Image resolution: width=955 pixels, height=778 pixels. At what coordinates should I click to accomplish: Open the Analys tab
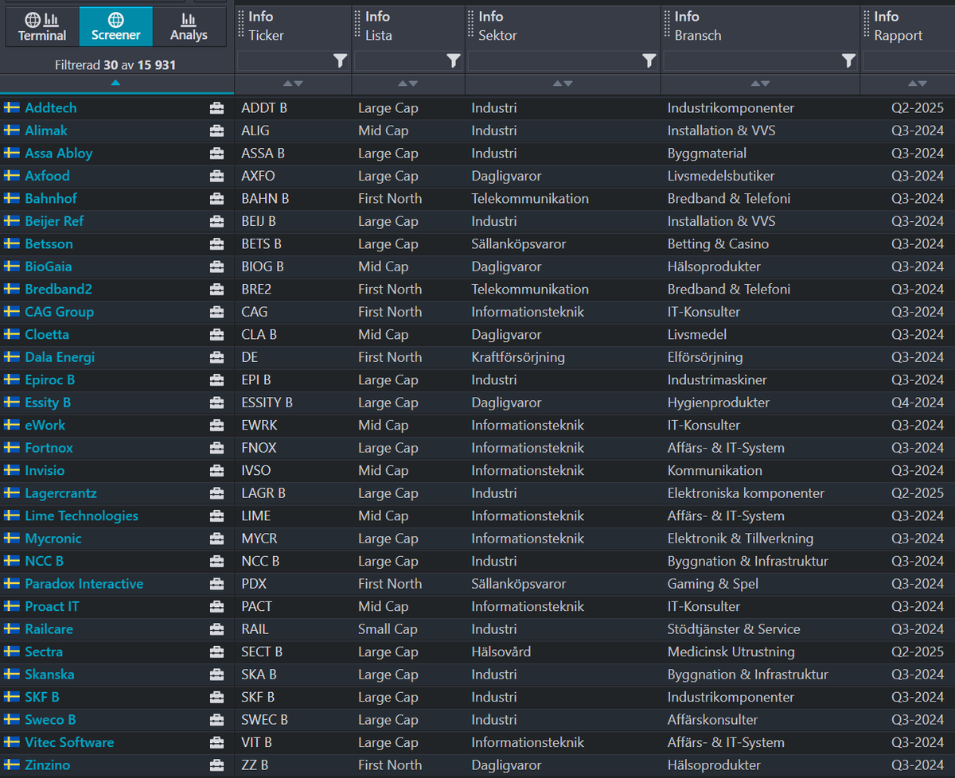point(189,26)
